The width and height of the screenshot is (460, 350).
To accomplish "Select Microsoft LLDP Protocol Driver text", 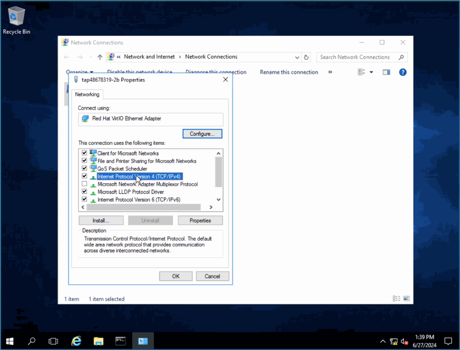I will (x=131, y=192).
